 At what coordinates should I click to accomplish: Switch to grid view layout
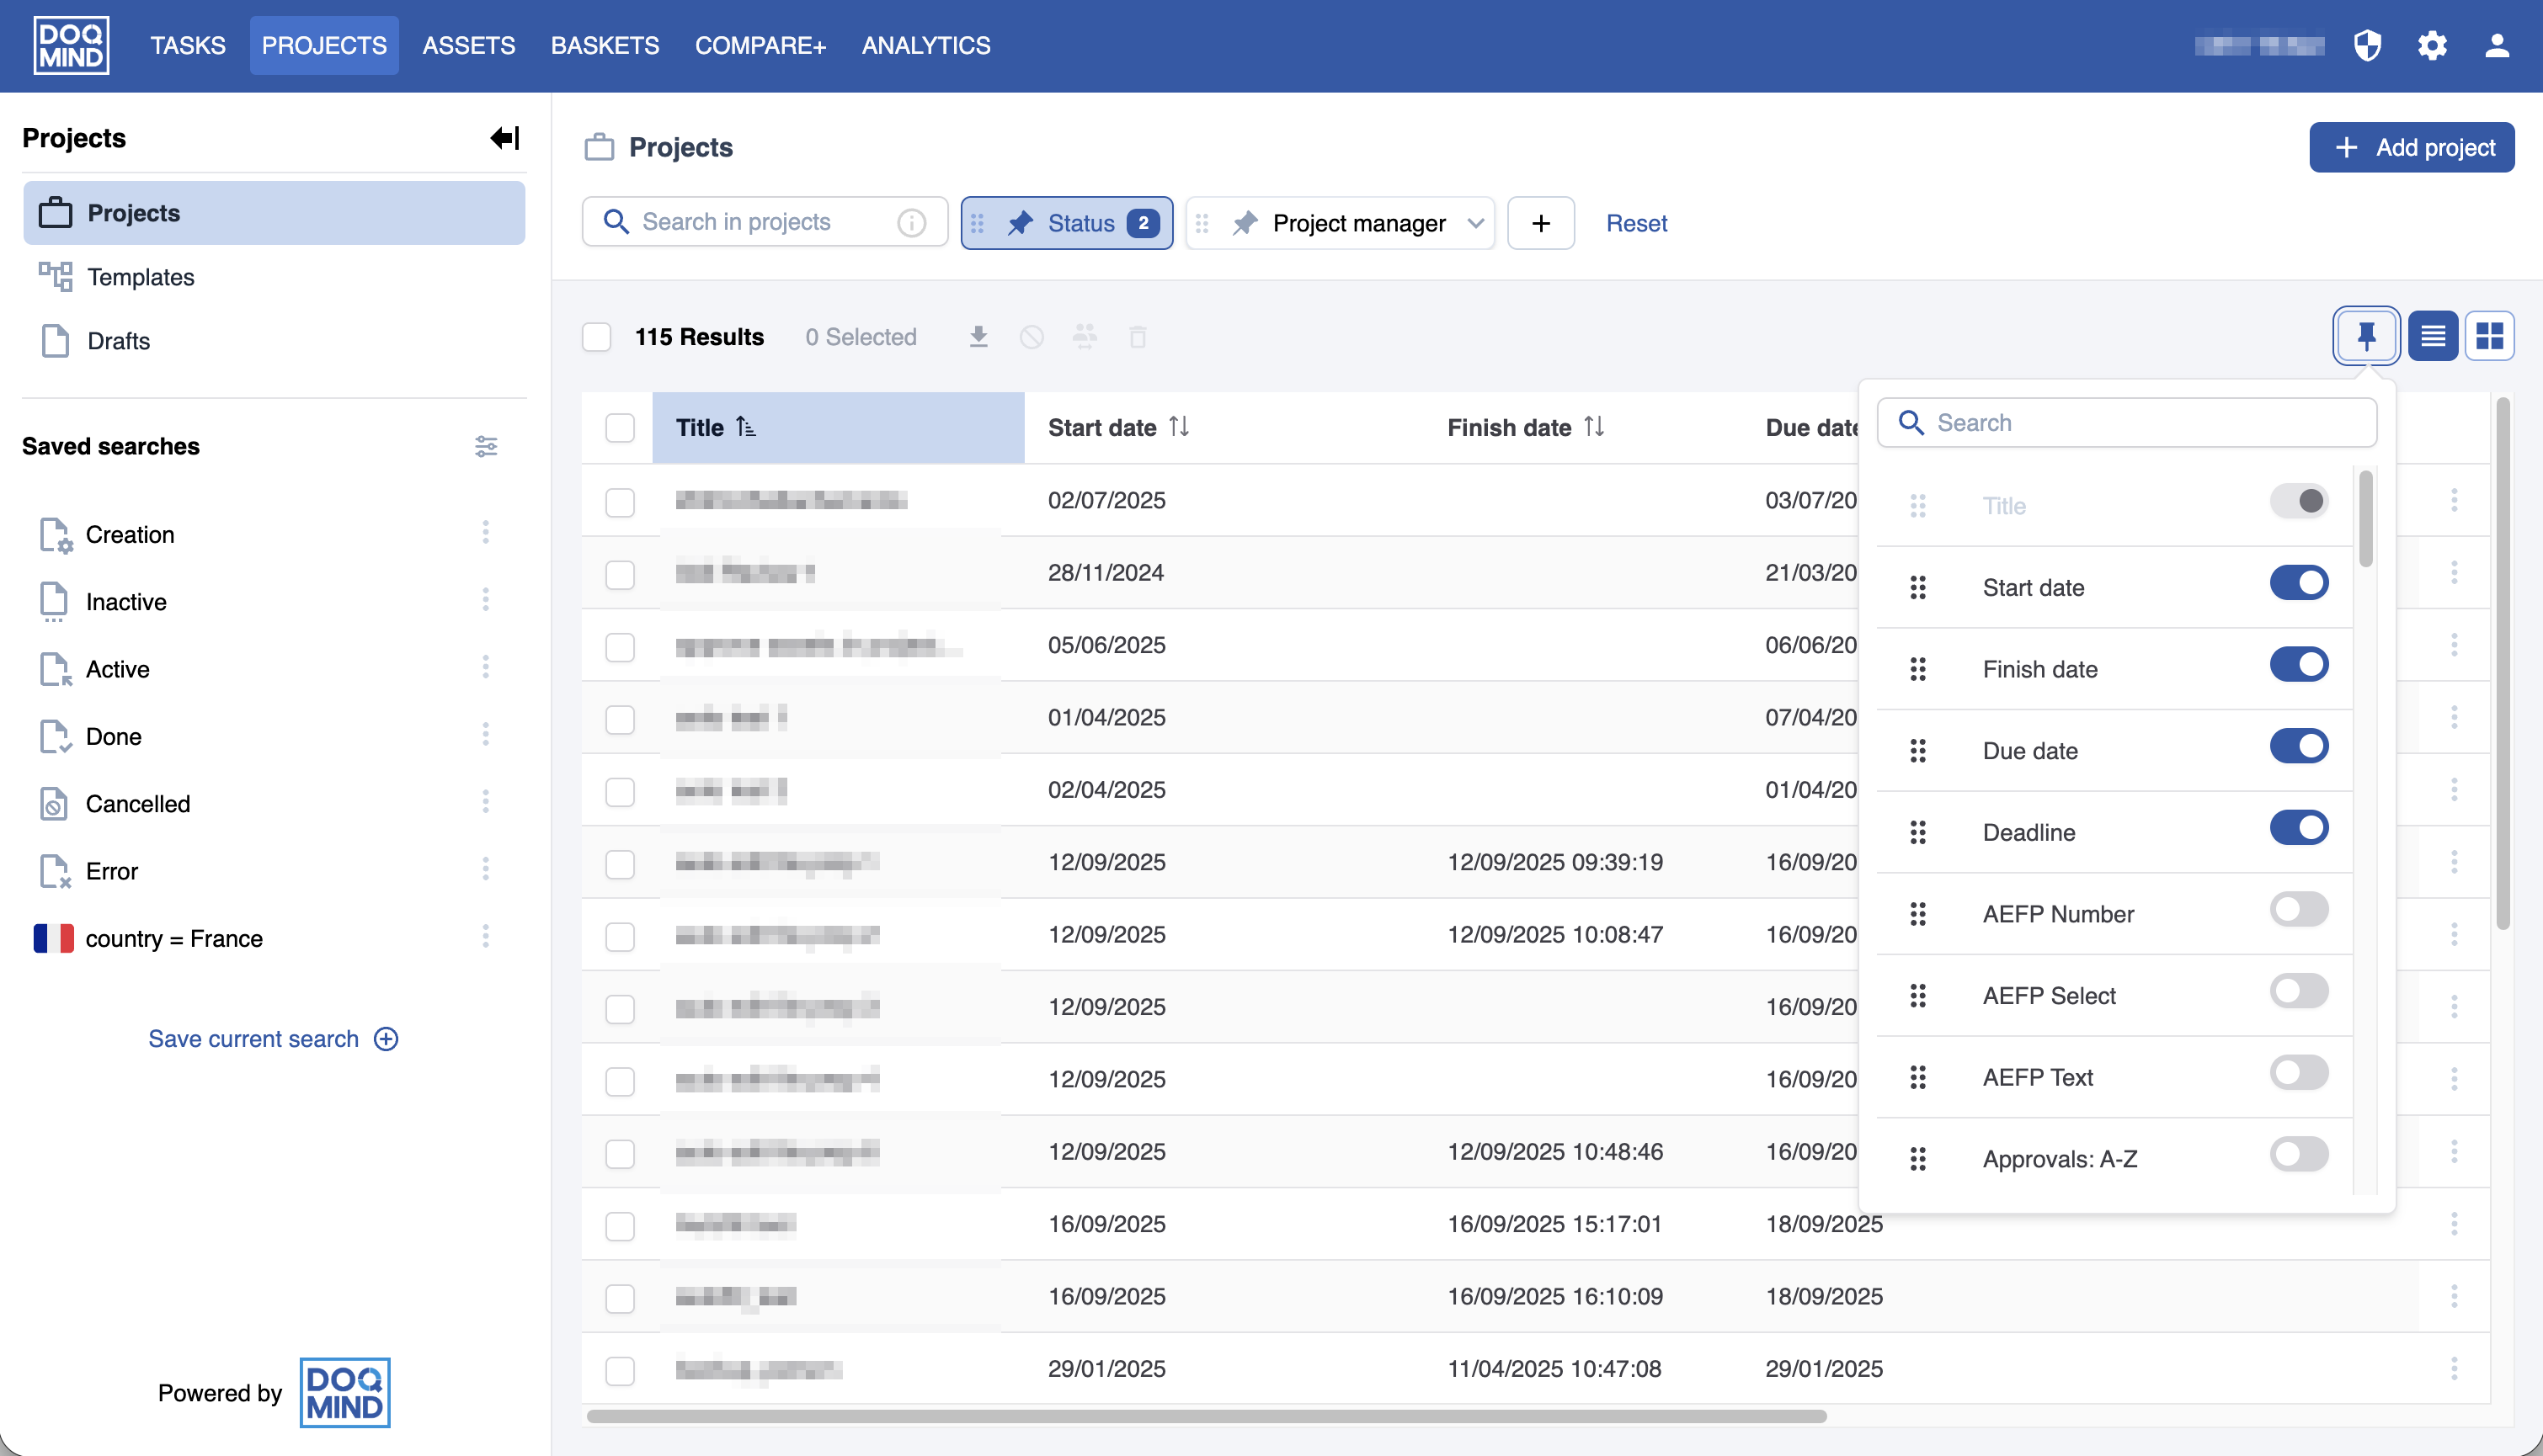tap(2489, 336)
